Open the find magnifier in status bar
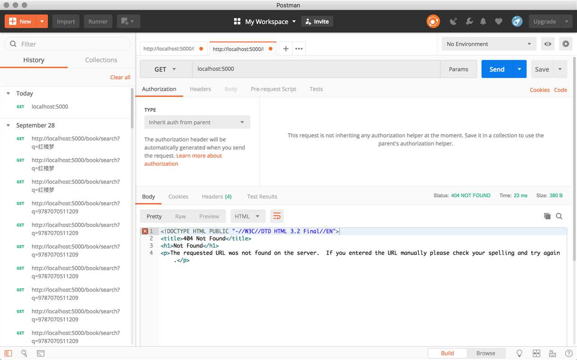The image size is (577, 360). pos(24,353)
